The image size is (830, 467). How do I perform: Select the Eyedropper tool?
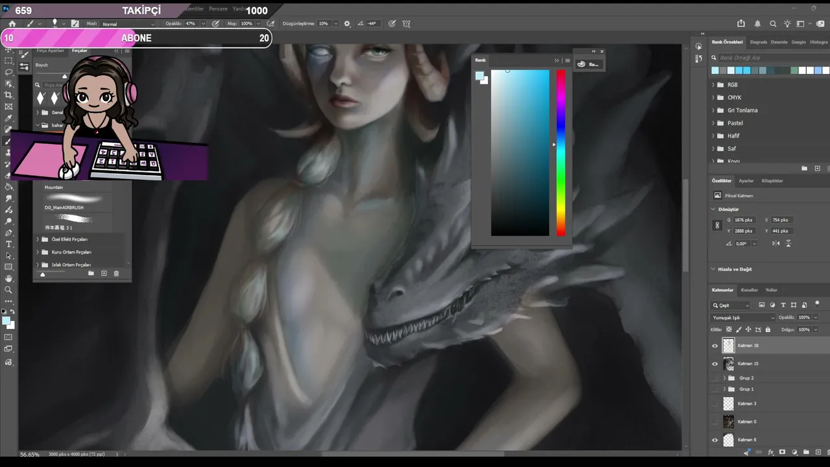pos(9,119)
